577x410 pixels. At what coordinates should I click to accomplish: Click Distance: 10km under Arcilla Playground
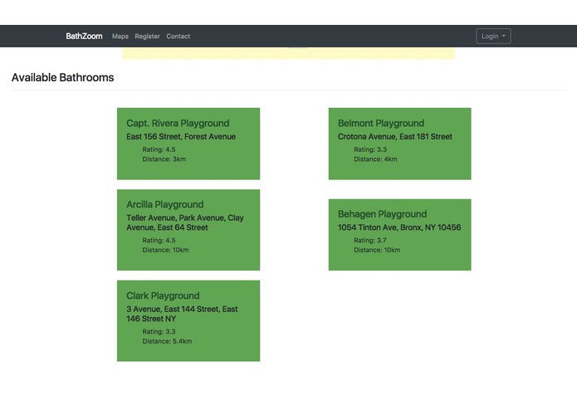tap(165, 250)
